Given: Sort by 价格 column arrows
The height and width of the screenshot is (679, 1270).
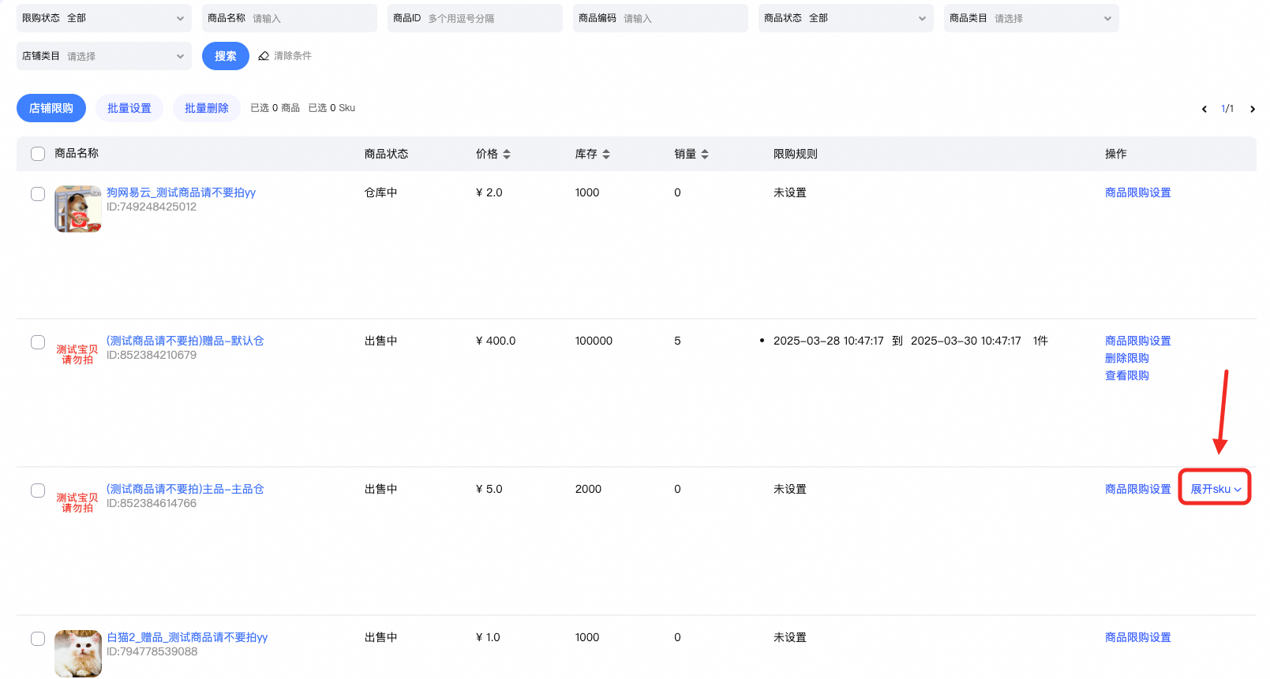Looking at the screenshot, I should tap(507, 155).
